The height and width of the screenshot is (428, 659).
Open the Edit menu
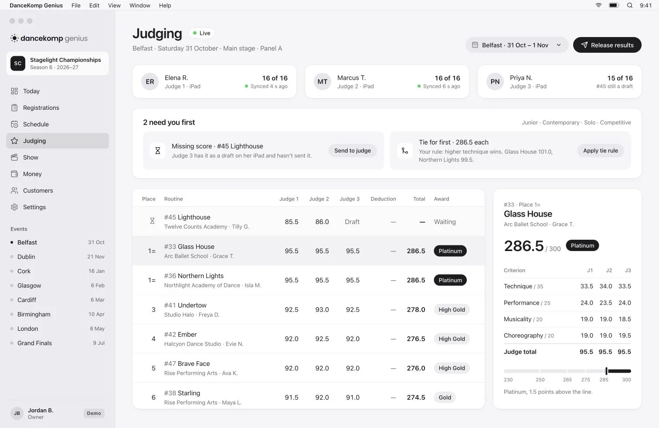tap(94, 5)
